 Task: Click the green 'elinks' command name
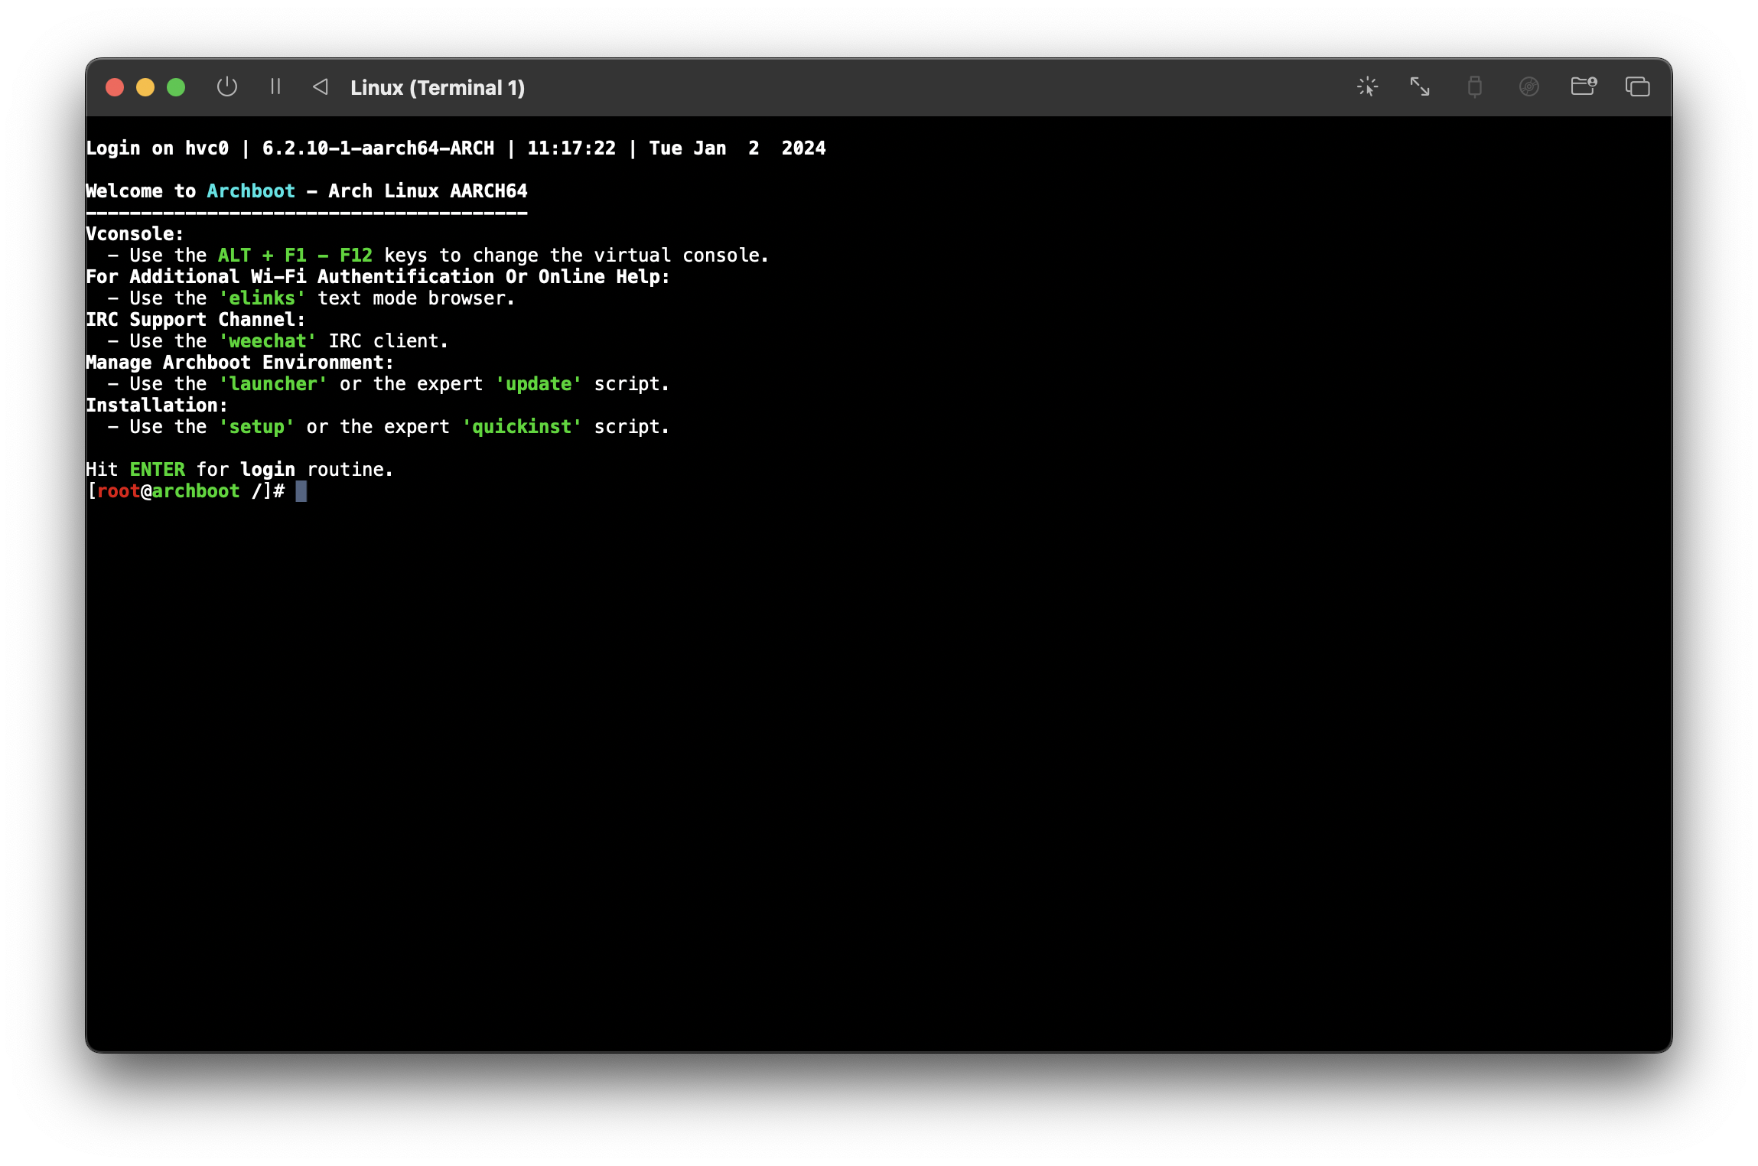pos(262,298)
